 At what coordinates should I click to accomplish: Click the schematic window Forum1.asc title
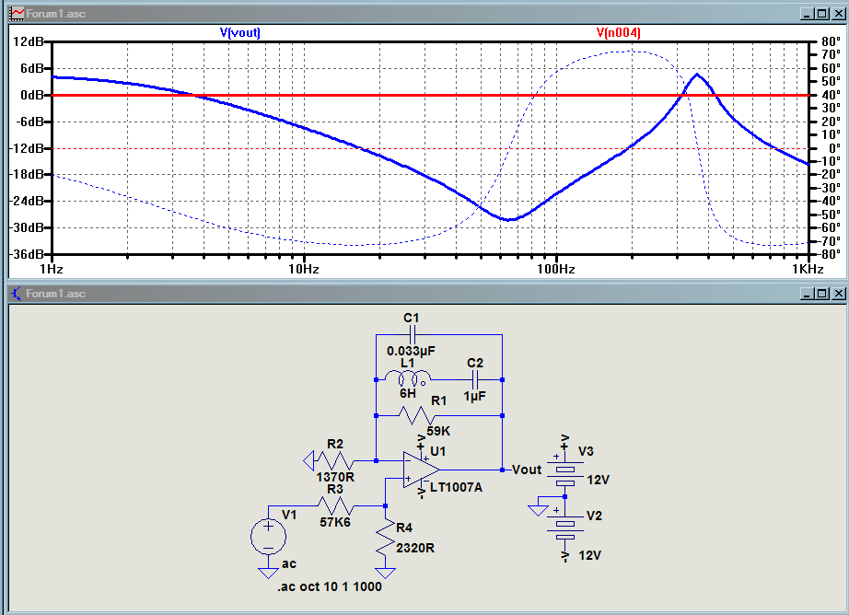point(56,294)
